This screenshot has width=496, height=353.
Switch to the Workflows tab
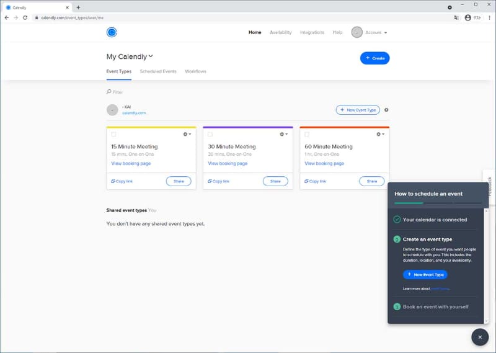click(195, 71)
